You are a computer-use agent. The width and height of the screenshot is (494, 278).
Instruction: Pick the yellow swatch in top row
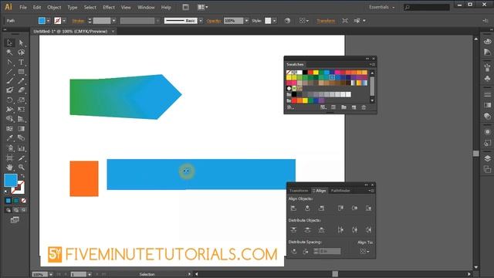[316, 73]
